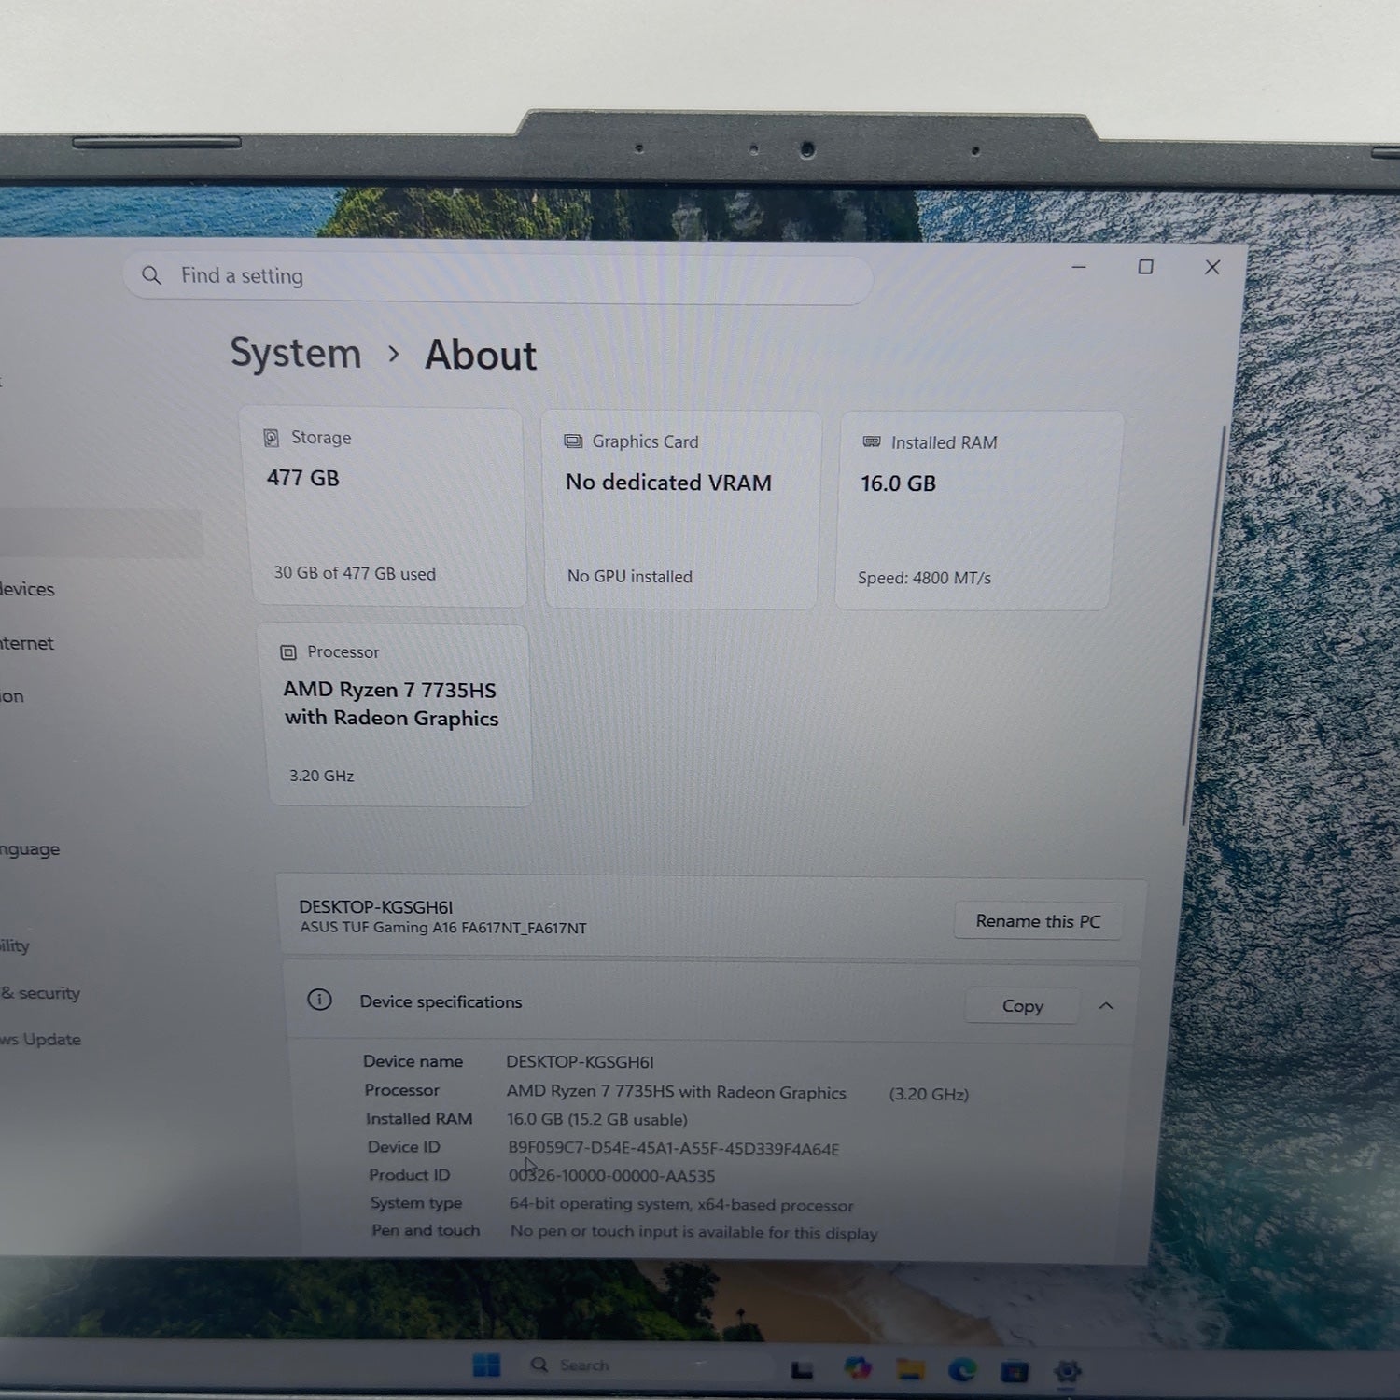Select the Bluetooth & devices sidebar item

(28, 589)
